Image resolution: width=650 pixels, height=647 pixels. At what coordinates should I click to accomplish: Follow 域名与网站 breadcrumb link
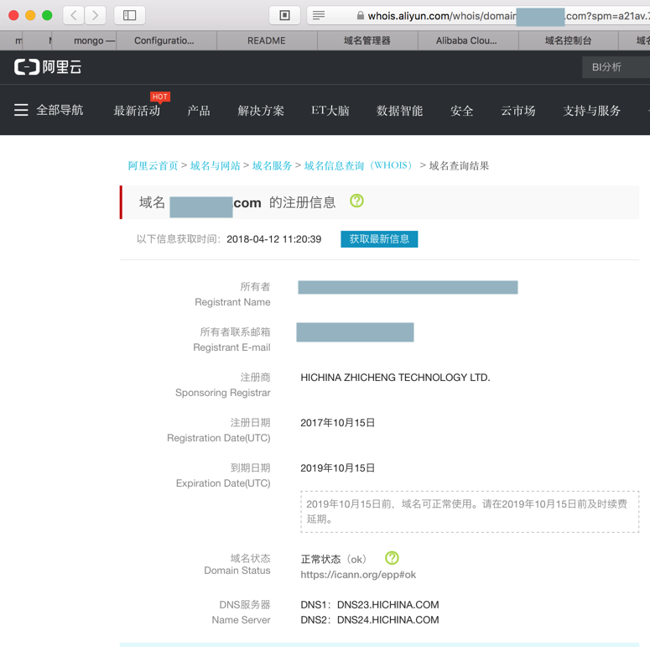216,166
